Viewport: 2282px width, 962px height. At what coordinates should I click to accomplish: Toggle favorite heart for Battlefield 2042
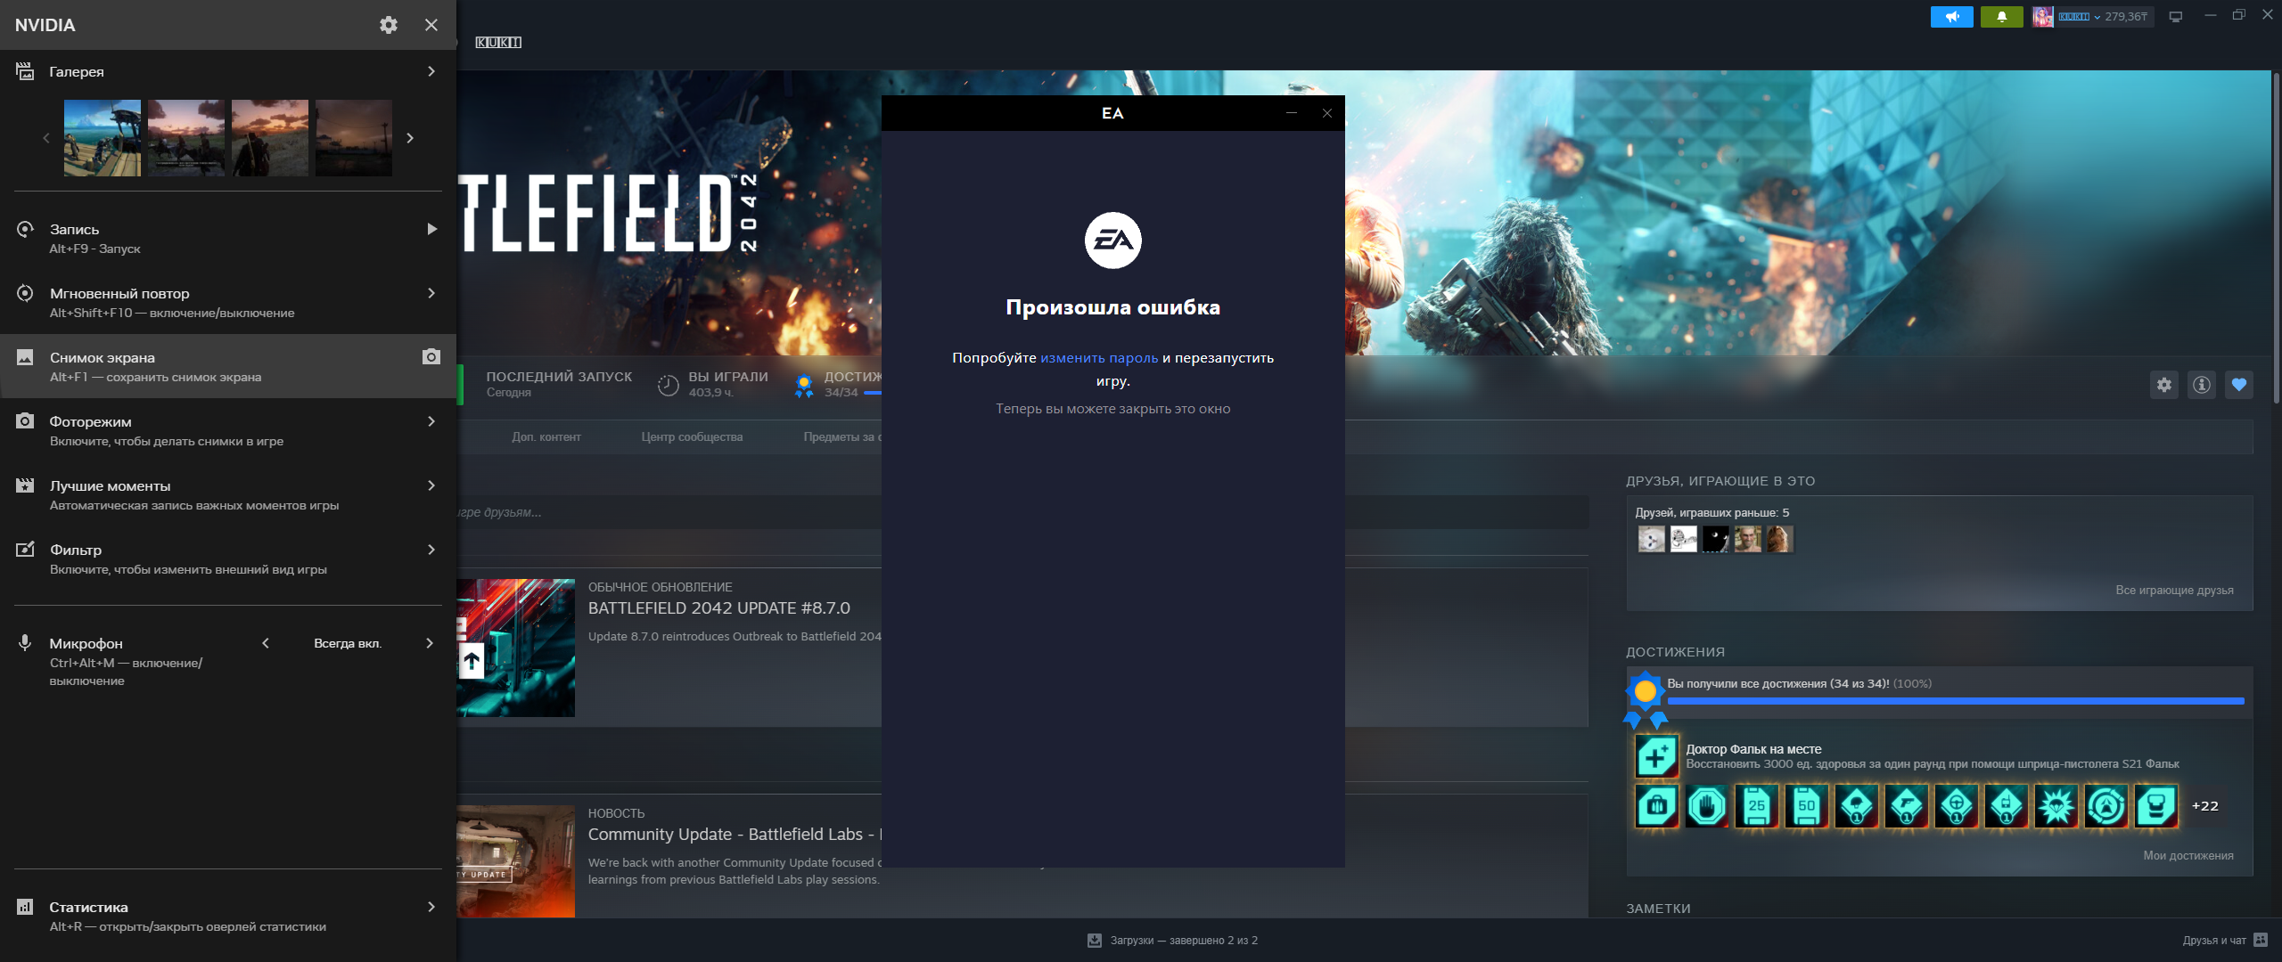2239,385
